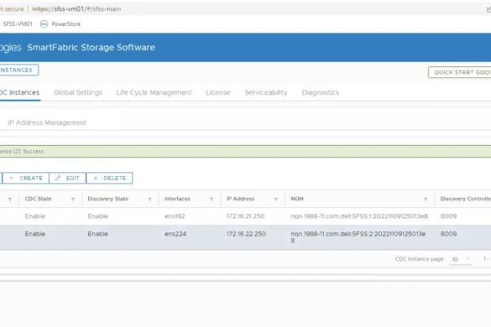Filter the NQN column
Screen dimensions: 491x327
pyautogui.click(x=426, y=200)
